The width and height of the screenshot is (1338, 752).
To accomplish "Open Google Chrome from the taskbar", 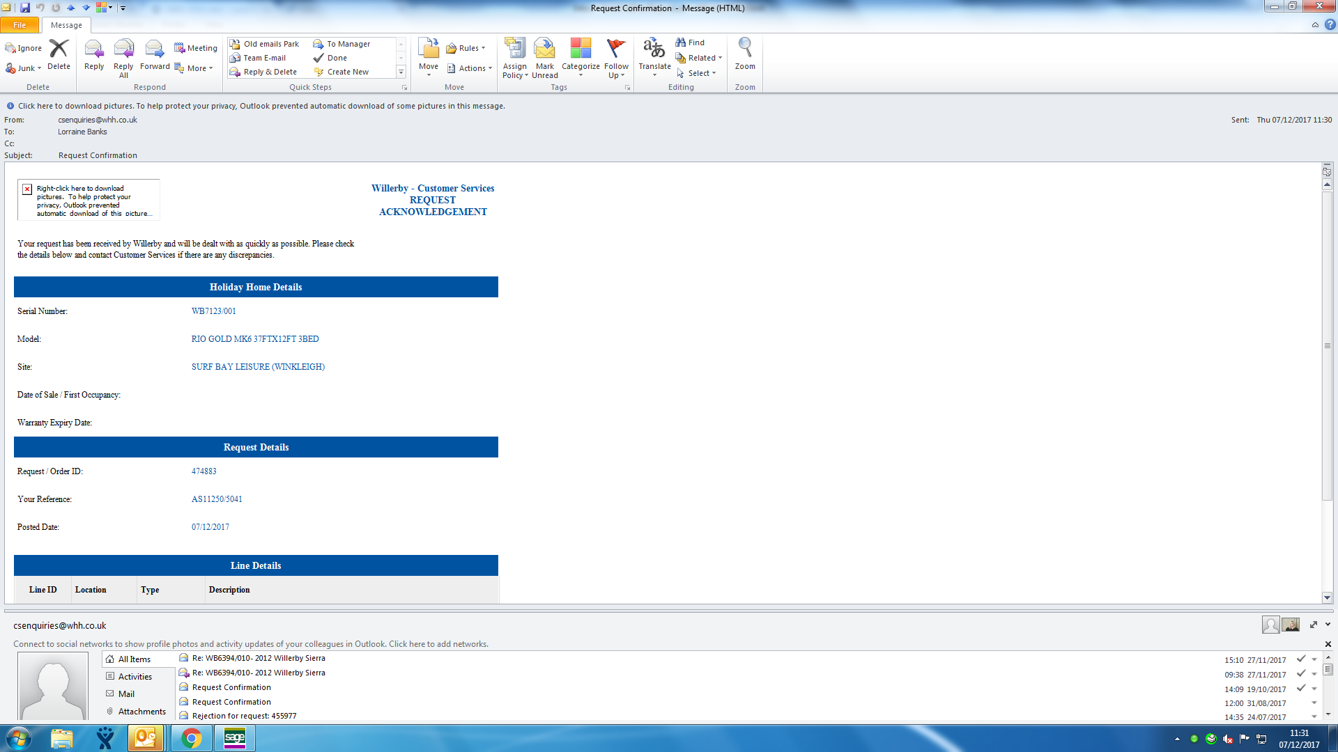I will 192,738.
